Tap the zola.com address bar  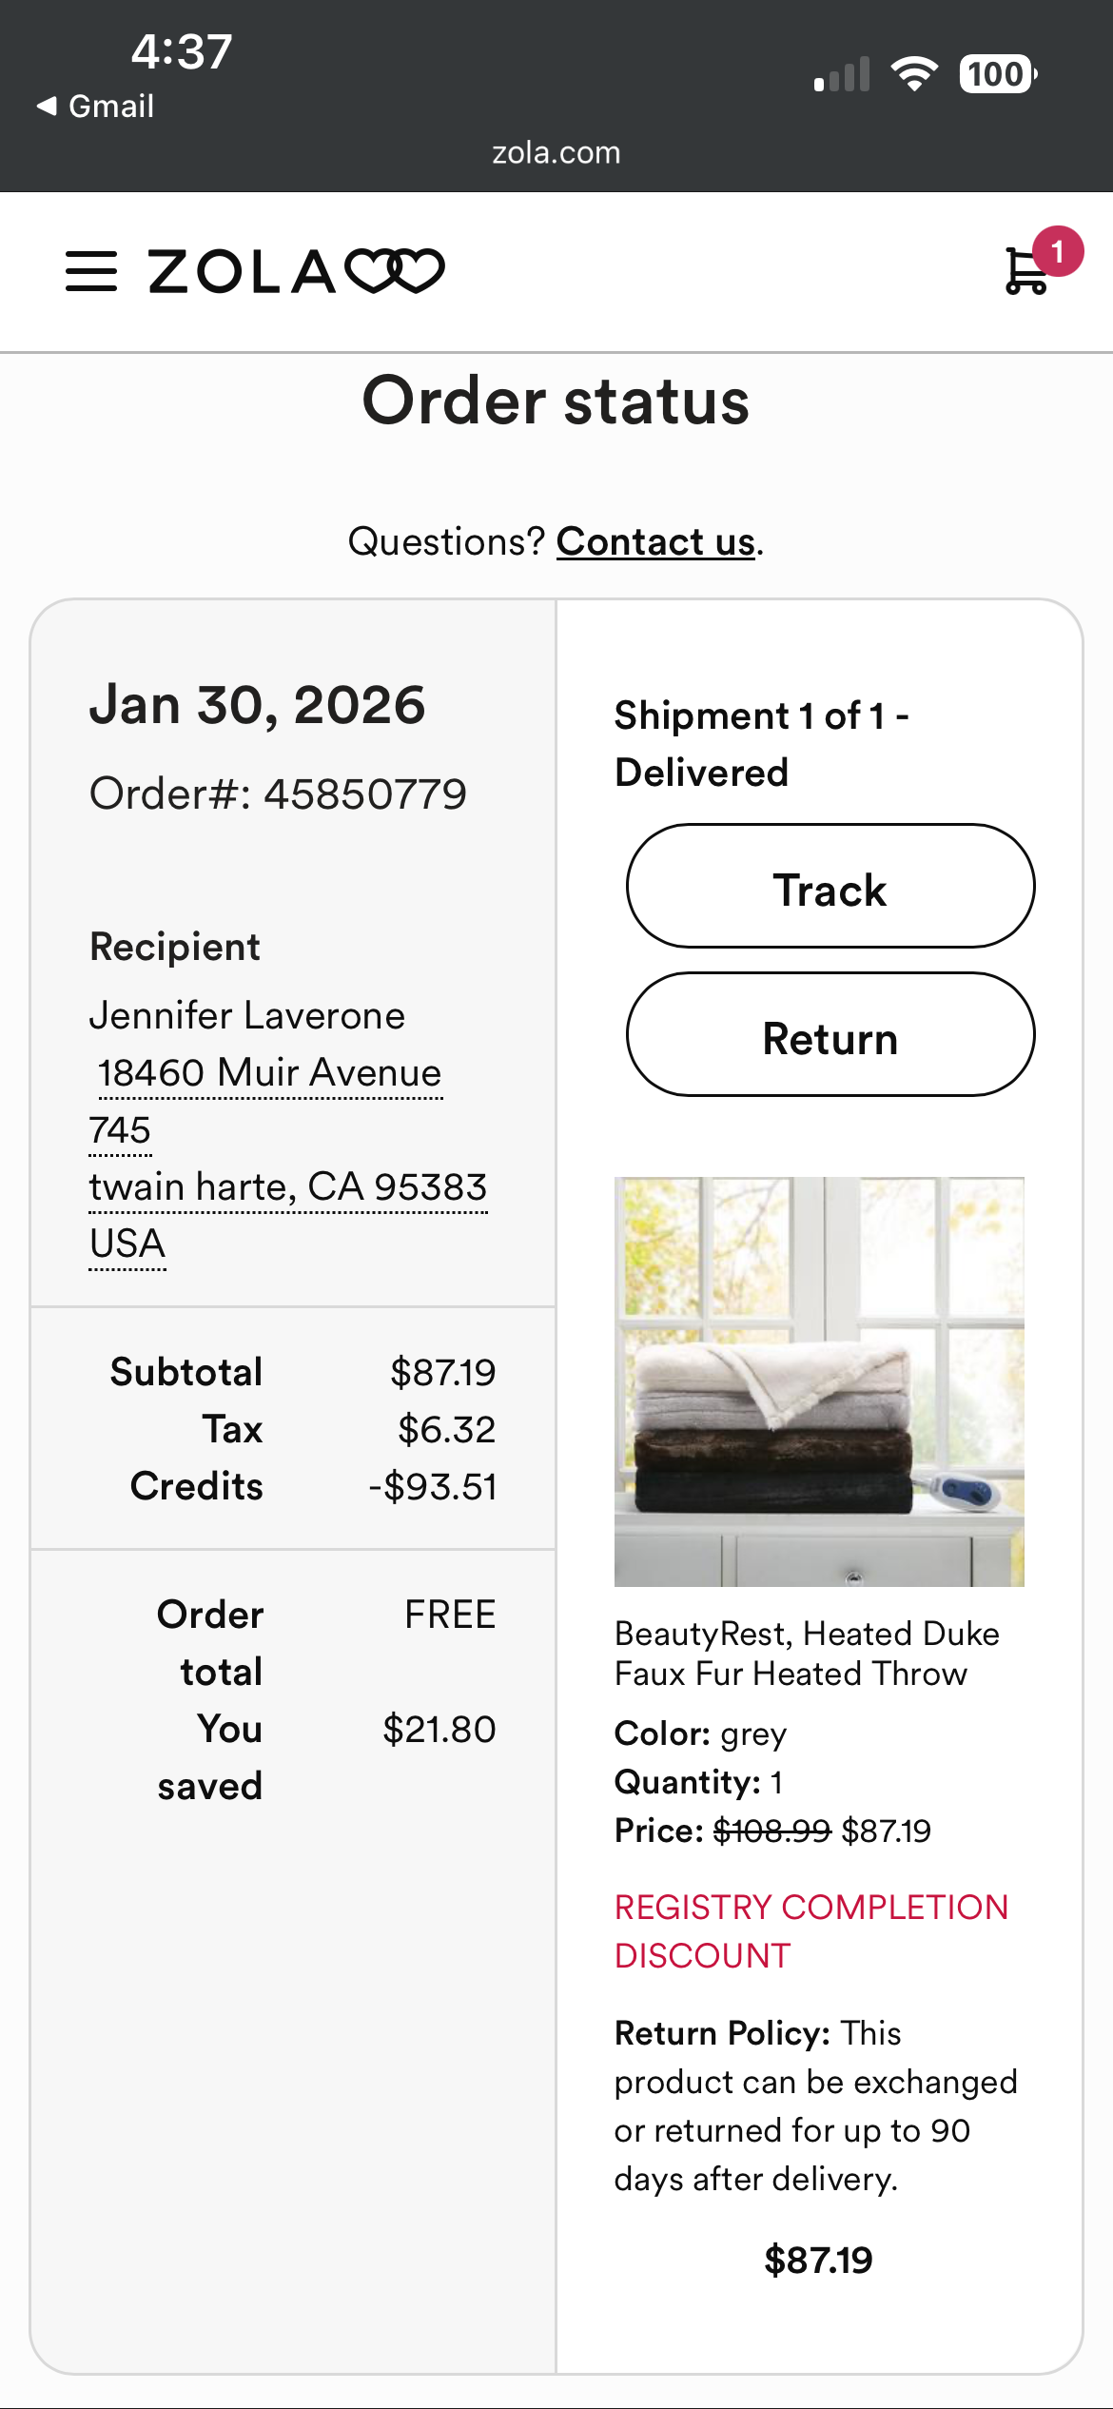(556, 152)
